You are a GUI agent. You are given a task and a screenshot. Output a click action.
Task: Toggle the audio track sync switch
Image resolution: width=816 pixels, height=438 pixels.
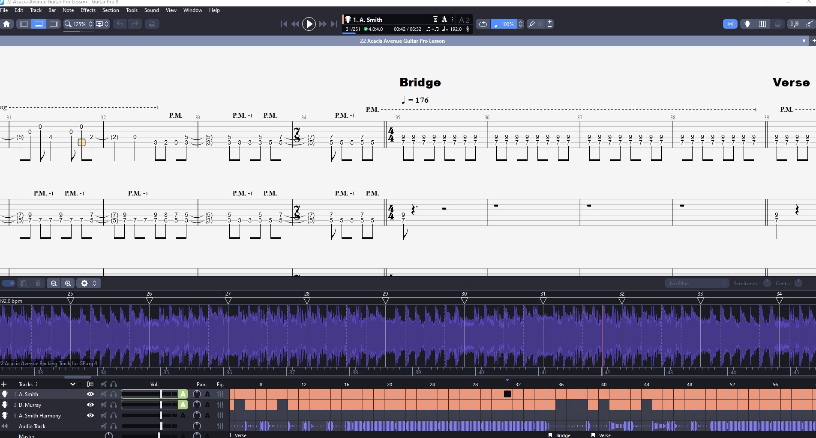tap(9, 283)
